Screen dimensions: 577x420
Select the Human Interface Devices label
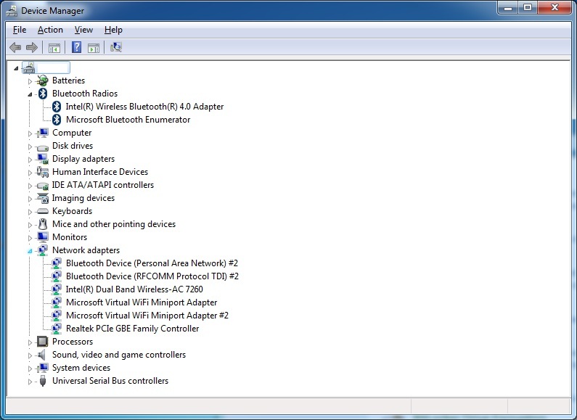point(100,172)
